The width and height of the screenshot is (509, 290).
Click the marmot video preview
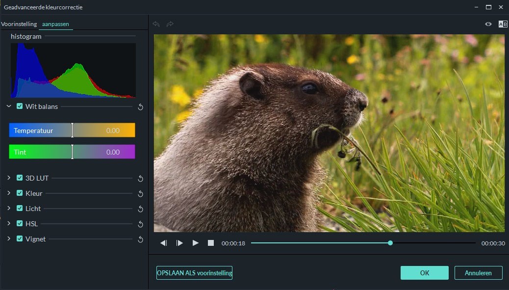pyautogui.click(x=329, y=133)
